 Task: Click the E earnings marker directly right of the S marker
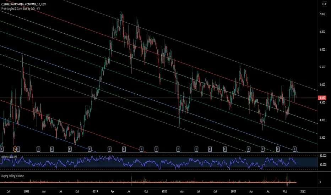[18, 149]
